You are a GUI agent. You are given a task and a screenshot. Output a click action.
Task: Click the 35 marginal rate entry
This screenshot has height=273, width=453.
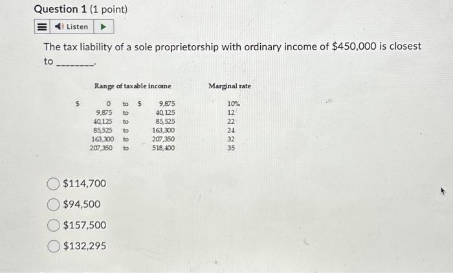pos(231,148)
